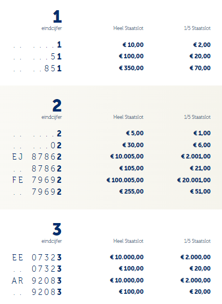The width and height of the screenshot is (222, 304).
Task: Click the € 10.005,00 prize amount
Action: point(127,156)
